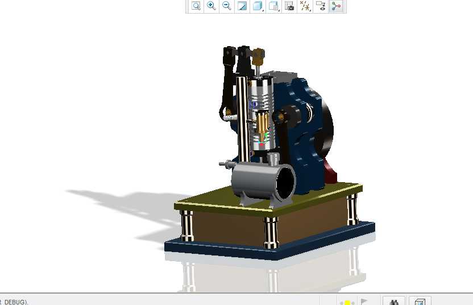Open the Datum Display Filters dropdown

tap(305, 6)
